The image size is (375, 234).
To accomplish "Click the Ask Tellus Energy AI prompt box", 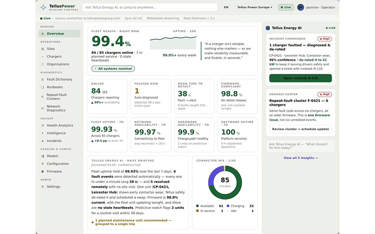I will point(300,146).
